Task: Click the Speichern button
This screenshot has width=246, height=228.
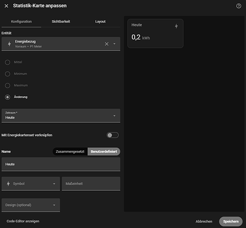Action: [x=231, y=221]
